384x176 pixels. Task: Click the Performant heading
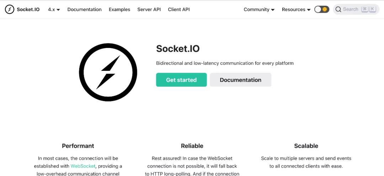coord(78,146)
